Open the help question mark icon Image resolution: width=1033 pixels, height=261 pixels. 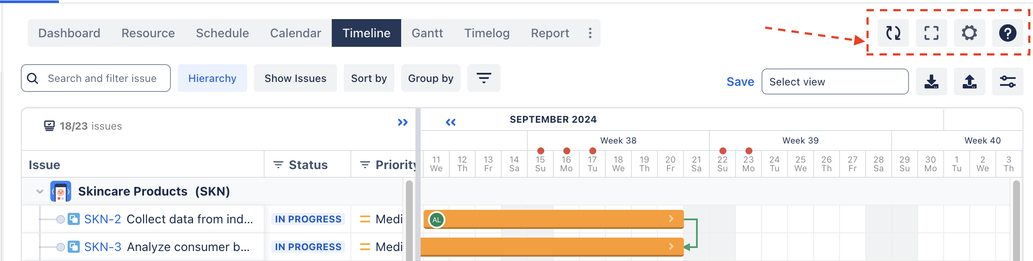(1007, 33)
